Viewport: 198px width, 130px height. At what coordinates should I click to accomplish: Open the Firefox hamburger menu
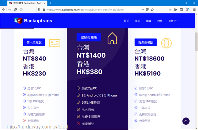(x=195, y=10)
